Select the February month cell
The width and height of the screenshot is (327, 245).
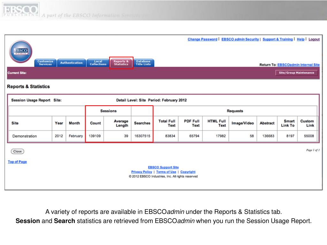tap(76, 136)
